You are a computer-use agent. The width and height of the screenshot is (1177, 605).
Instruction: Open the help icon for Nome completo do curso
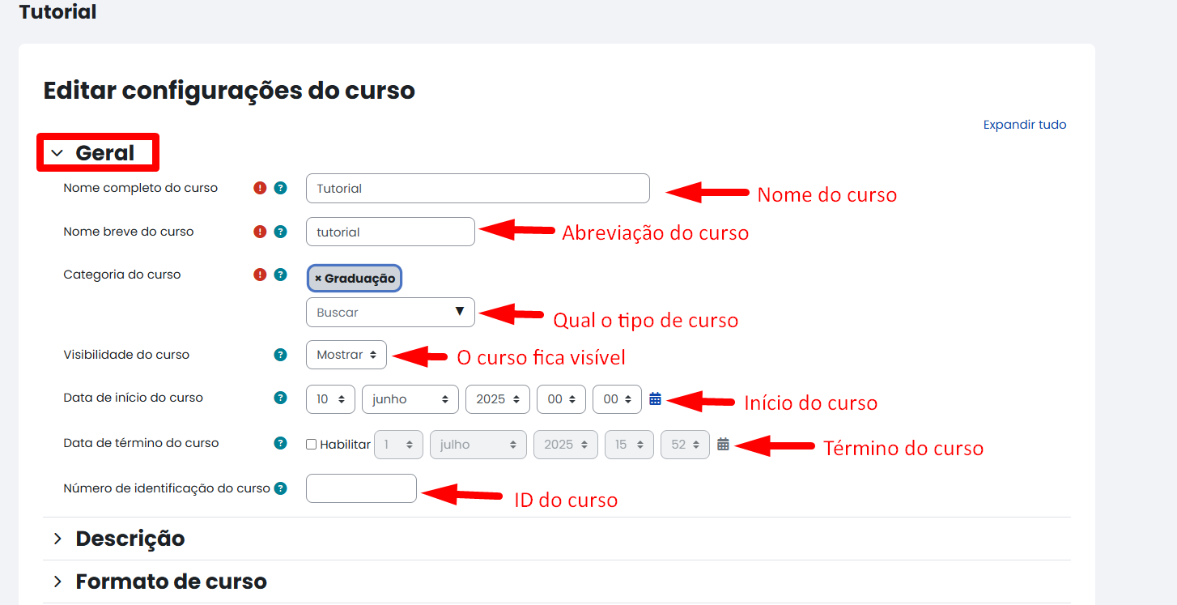(x=280, y=187)
